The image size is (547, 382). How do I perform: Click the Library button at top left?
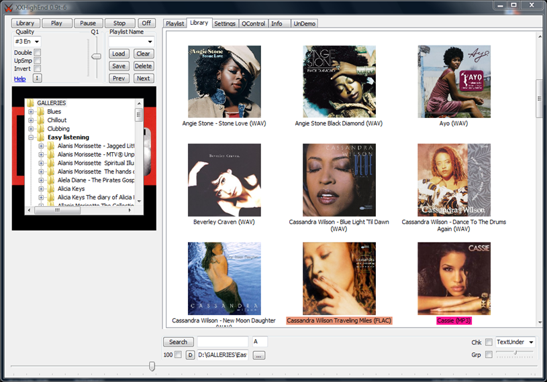[26, 23]
